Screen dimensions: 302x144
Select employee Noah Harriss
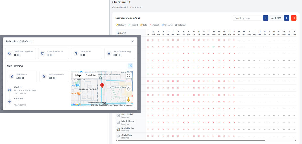point(128,128)
